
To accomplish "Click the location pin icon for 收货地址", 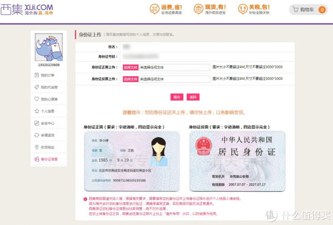I will (37, 147).
